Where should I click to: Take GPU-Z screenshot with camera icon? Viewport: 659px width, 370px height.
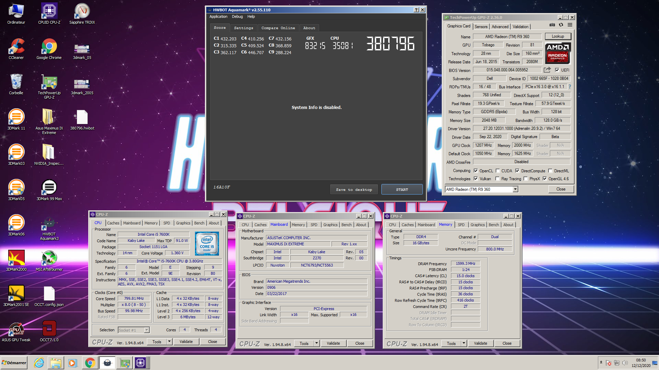pos(552,25)
